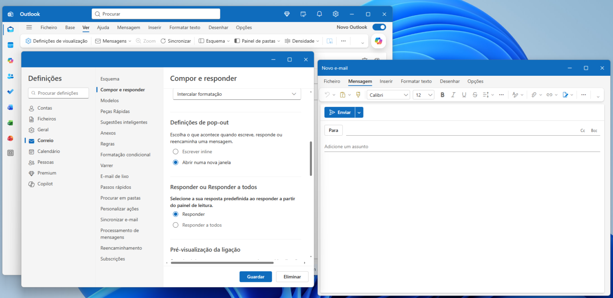Open the line spacing dropdown in Novo e-mail

tap(488, 95)
